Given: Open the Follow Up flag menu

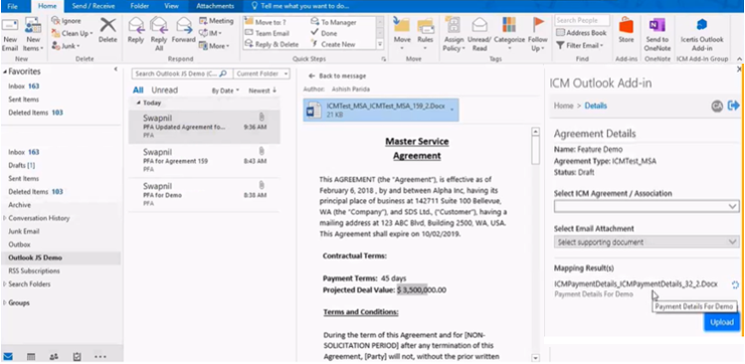Looking at the screenshot, I should (538, 34).
